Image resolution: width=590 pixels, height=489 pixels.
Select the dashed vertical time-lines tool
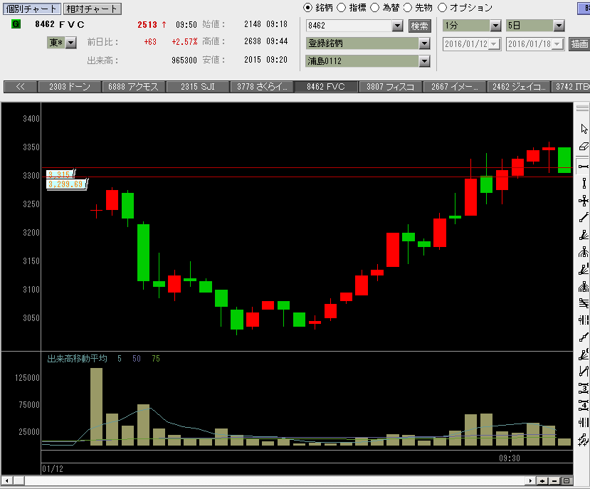tap(584, 320)
